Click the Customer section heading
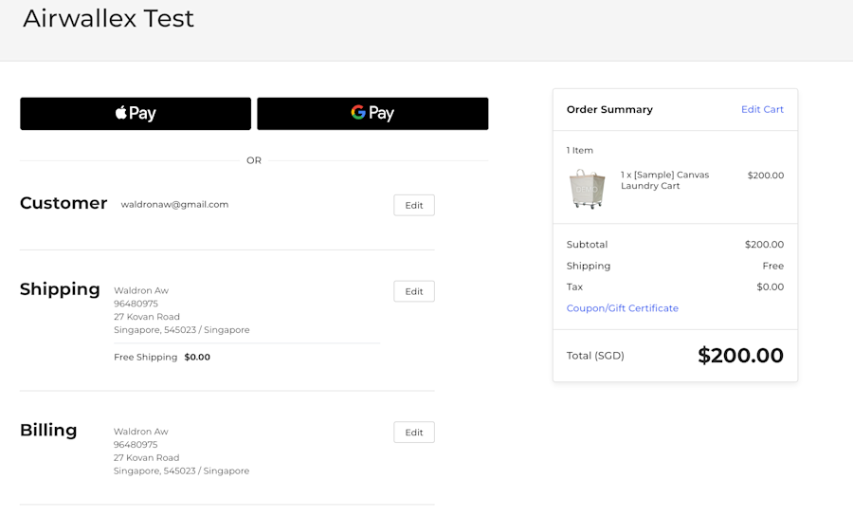Image resolution: width=853 pixels, height=517 pixels. click(64, 203)
